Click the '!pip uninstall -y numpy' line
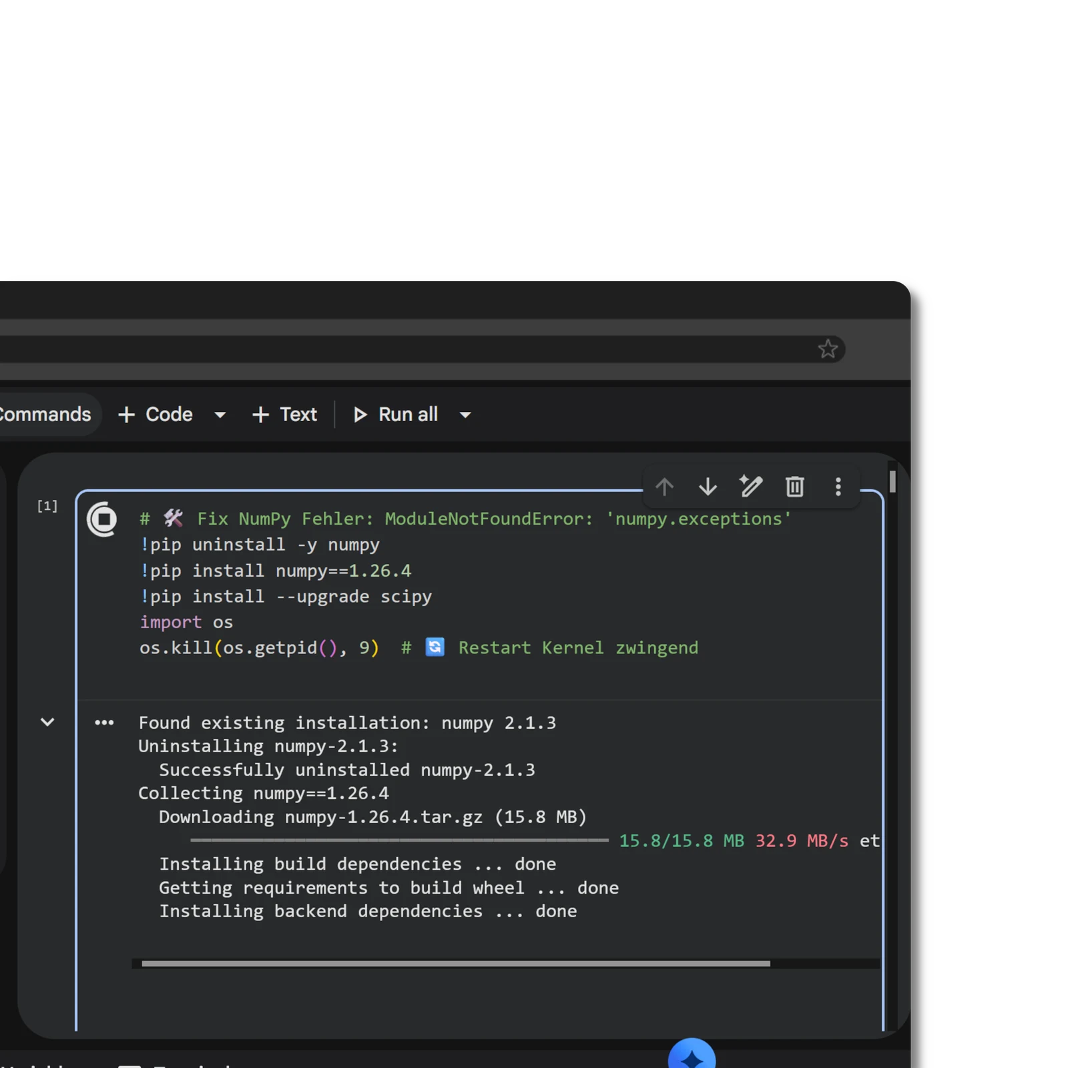Screen dimensions: 1068x1068 tap(260, 545)
